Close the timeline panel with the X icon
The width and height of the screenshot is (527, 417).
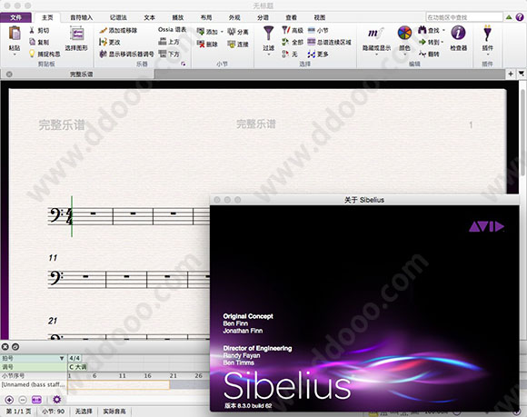coord(5,347)
